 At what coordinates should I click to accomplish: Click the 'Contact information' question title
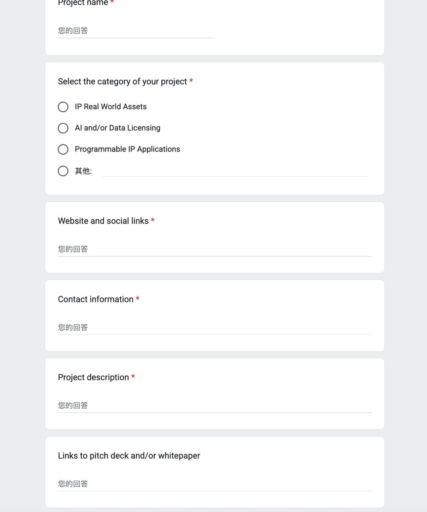[x=96, y=300]
